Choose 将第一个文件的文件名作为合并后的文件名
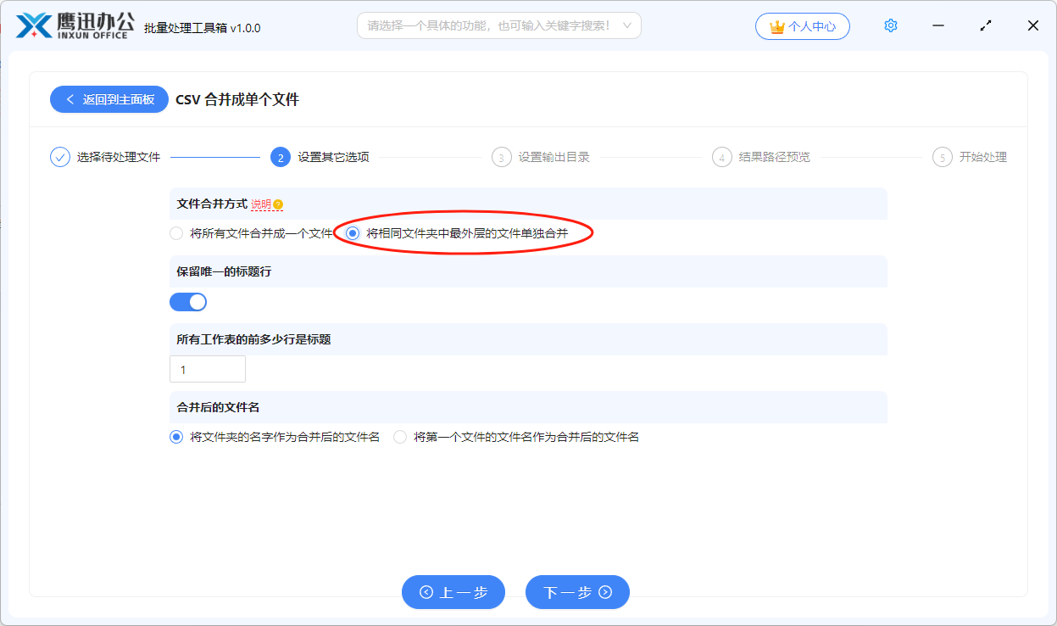The width and height of the screenshot is (1057, 626). coord(399,436)
